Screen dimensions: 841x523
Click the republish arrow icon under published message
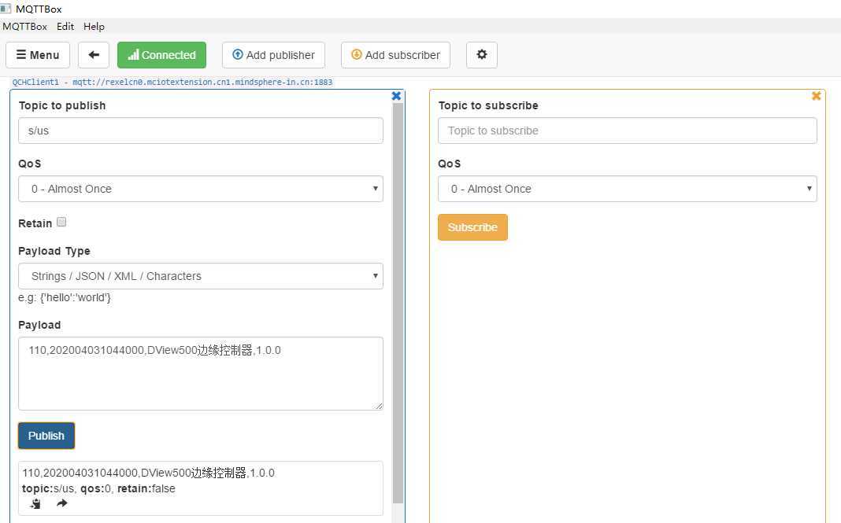coord(61,503)
